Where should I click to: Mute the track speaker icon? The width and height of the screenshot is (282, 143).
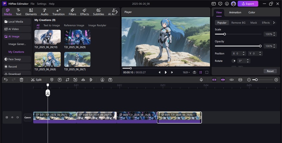[x=17, y=117]
